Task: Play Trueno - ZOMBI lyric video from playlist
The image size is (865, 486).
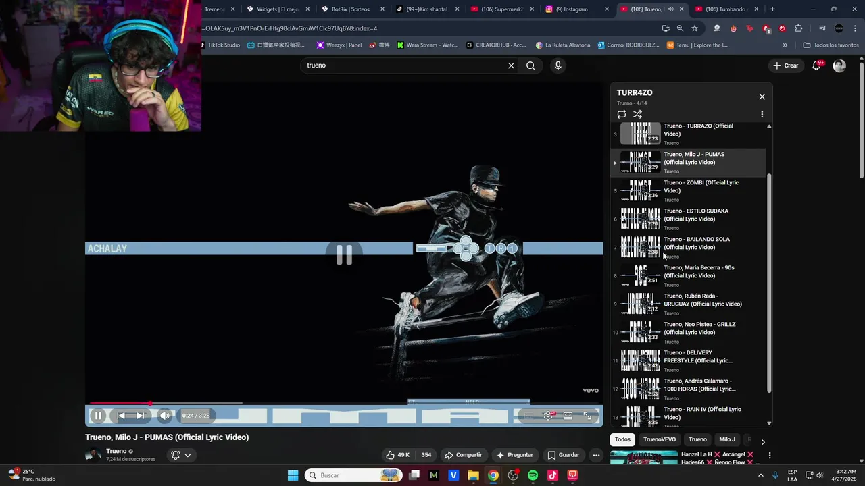Action: [688, 190]
